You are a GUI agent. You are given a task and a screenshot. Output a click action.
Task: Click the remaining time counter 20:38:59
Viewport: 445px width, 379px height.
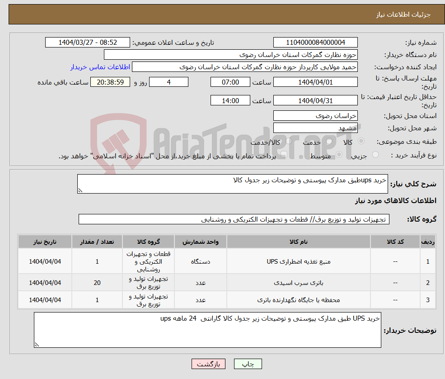[x=110, y=82]
